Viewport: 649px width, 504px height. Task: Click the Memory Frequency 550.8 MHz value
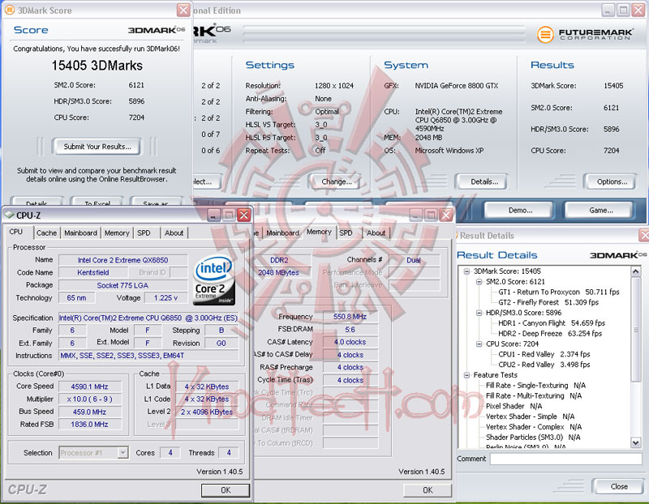pos(350,317)
